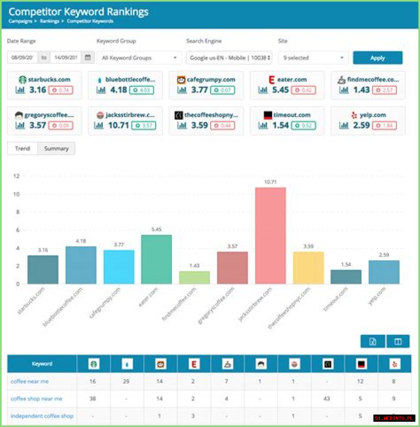Click the 0.74 change badge on starbucks.com
Screen dimensions: 420x427
tap(61, 90)
